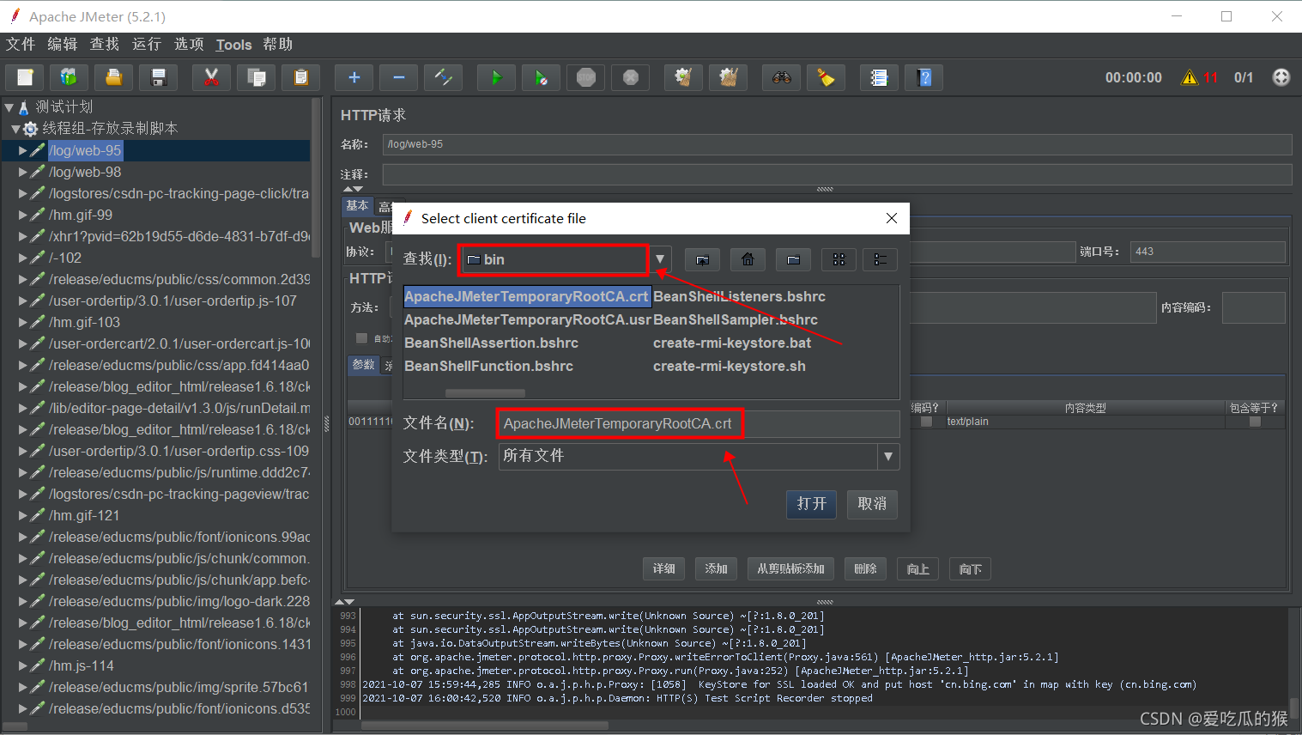Expand the /hm.gif-103 tree node
1302x735 pixels.
click(x=23, y=322)
